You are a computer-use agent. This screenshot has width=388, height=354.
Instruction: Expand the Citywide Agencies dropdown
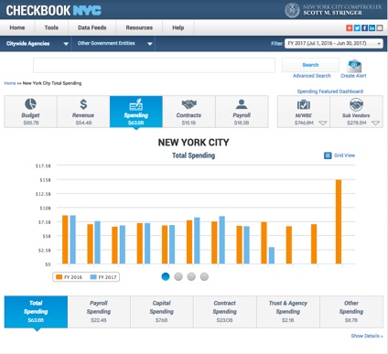coord(66,44)
